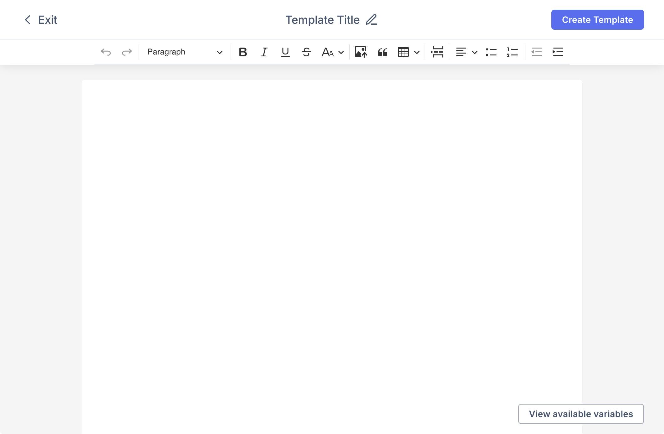Open the text alignment dropdown

click(466, 52)
